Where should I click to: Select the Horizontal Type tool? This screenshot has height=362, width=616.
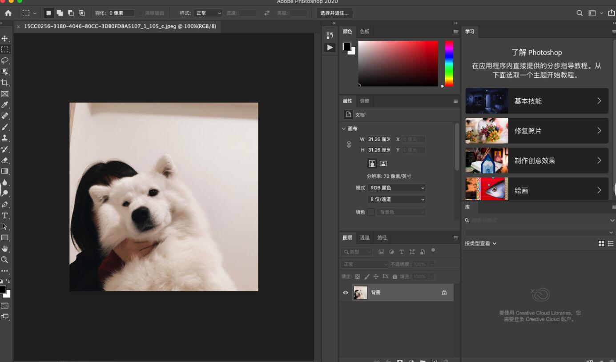point(5,216)
